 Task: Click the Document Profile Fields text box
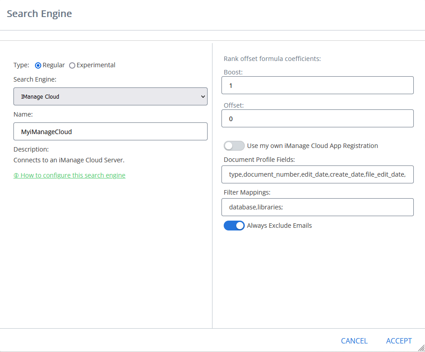coord(317,174)
